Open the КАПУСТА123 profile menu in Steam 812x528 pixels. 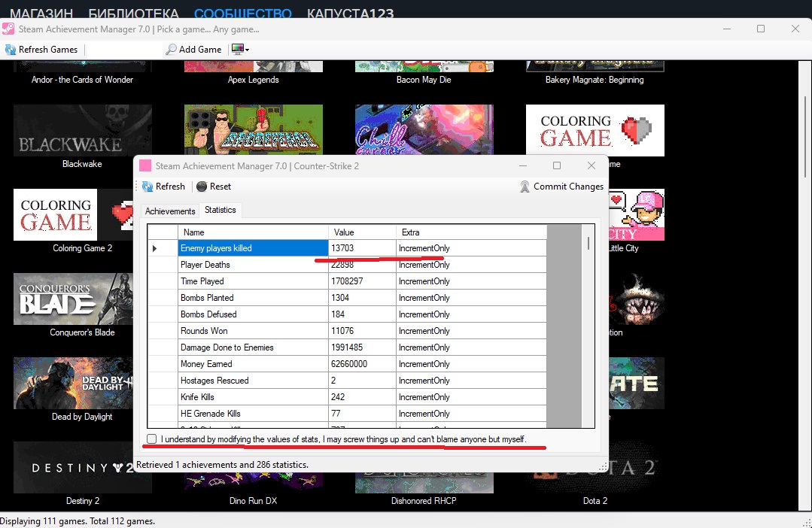pyautogui.click(x=350, y=13)
